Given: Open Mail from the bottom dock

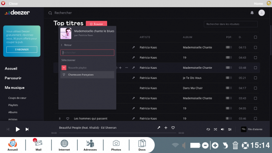Looking at the screenshot, I should pos(38,145).
